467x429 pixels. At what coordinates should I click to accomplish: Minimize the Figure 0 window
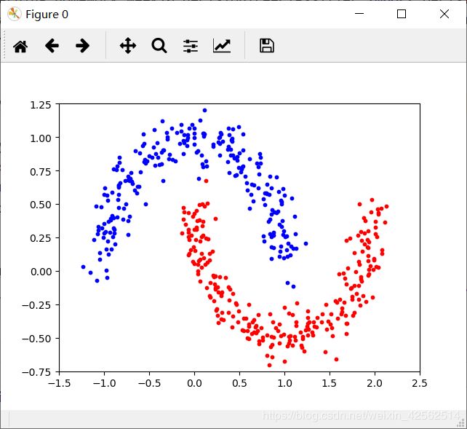pos(359,14)
